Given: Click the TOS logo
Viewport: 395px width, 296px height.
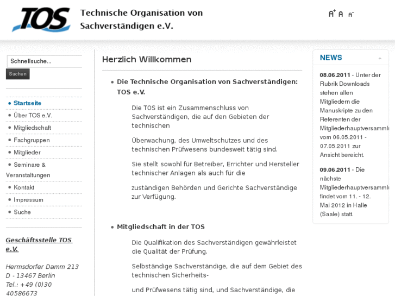Looking at the screenshot, I should 41,20.
